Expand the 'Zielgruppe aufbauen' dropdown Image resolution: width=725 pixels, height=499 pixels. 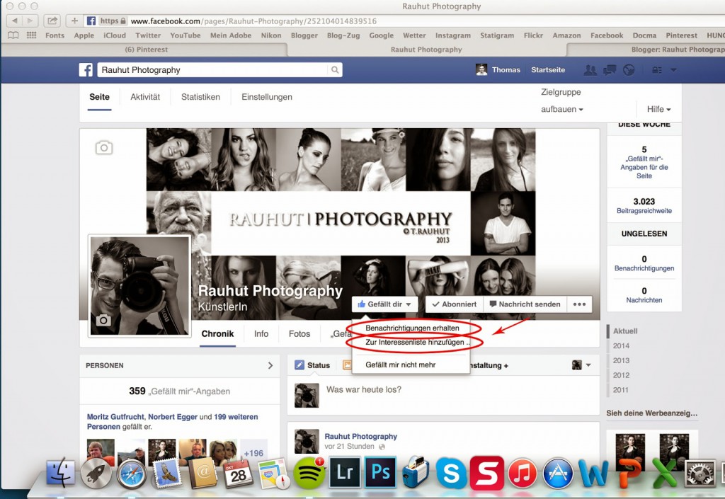point(561,101)
